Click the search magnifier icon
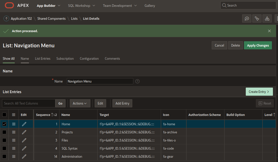 [224, 6]
